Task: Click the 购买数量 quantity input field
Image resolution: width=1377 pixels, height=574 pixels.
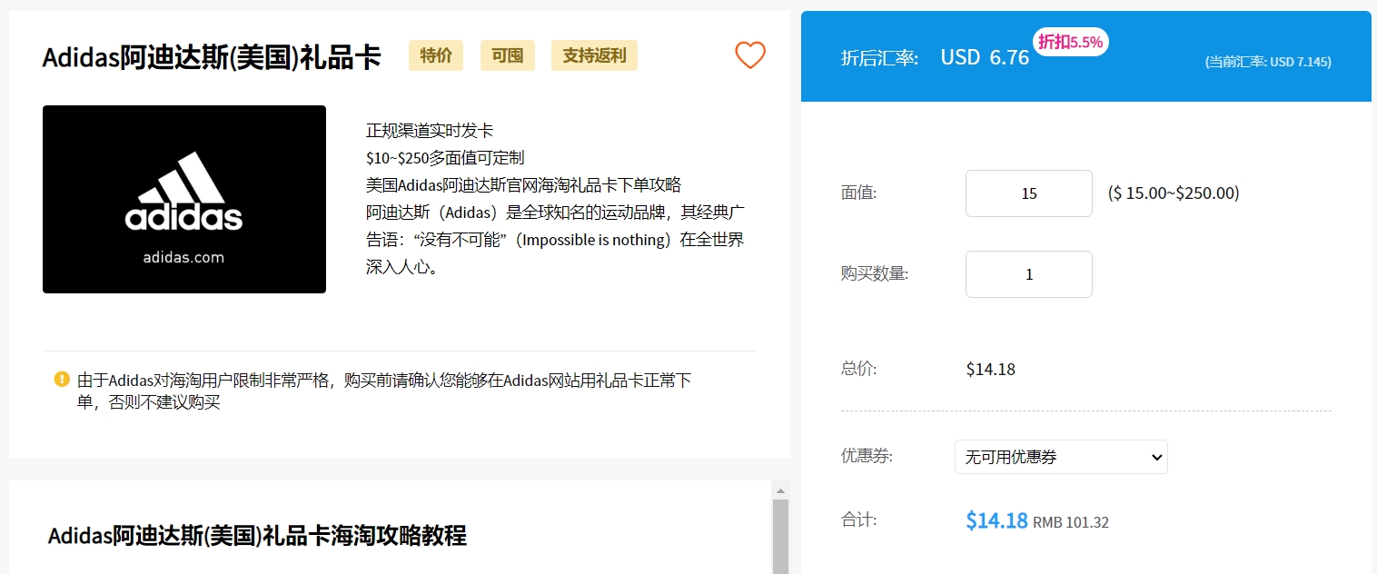Action: click(1029, 274)
